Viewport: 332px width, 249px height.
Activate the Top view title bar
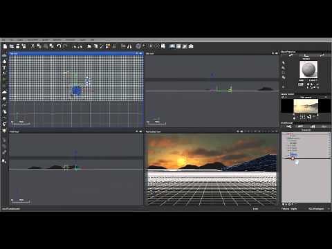(x=76, y=53)
